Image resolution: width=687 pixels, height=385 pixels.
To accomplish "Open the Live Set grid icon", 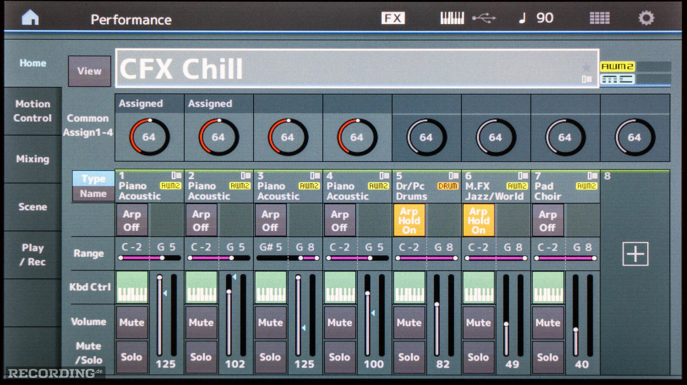I will 600,18.
